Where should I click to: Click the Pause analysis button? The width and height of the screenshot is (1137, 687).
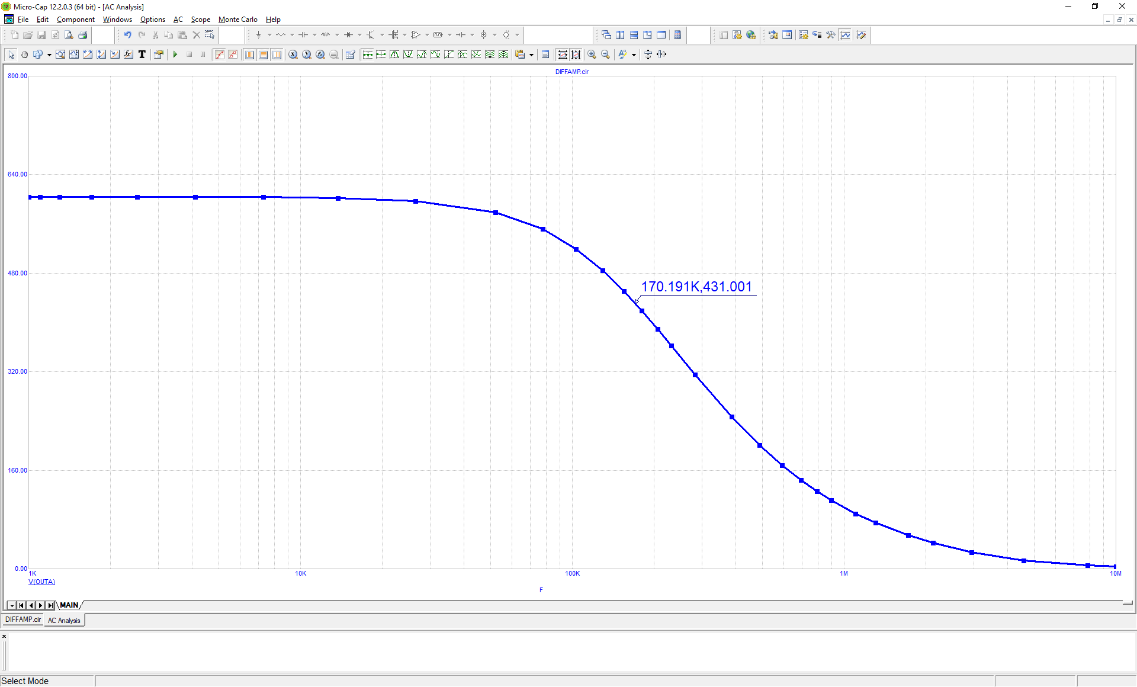coord(203,54)
